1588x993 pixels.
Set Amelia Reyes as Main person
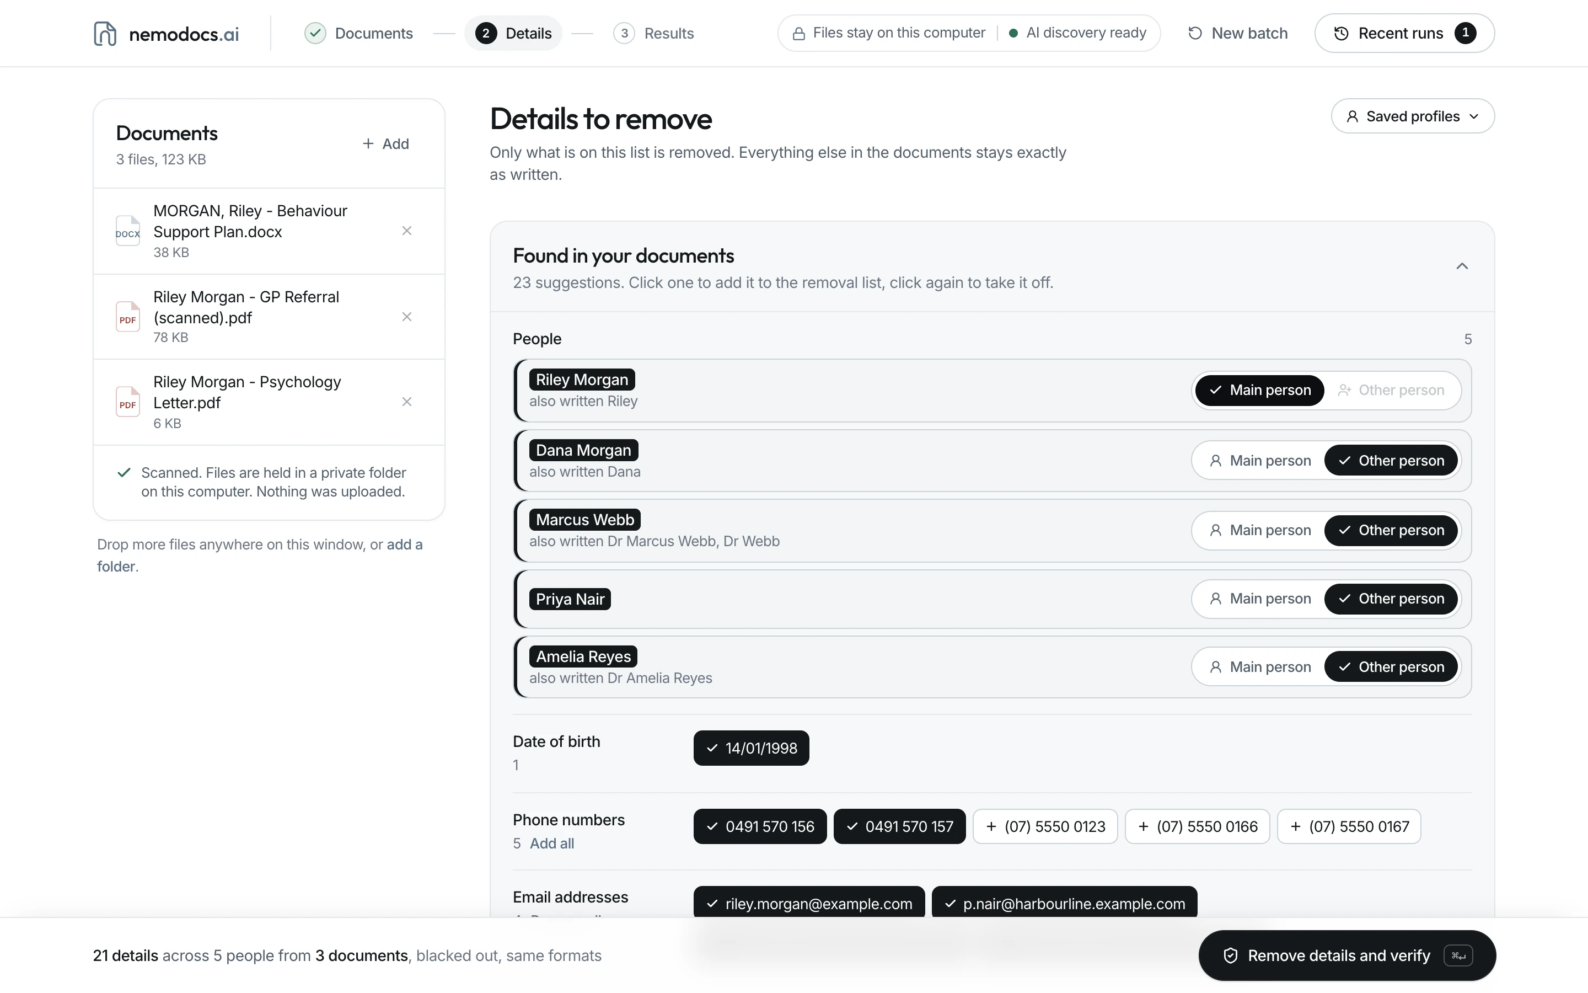click(x=1260, y=666)
